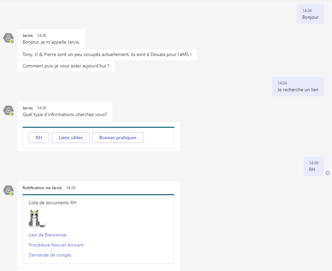
Task: Click the cat image in the RH card
Action: click(x=37, y=219)
